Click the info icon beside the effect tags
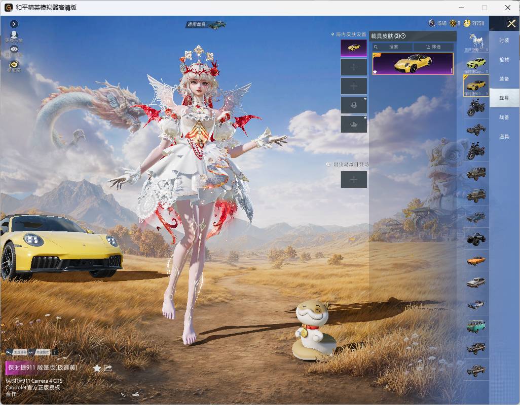The width and height of the screenshot is (520, 405). point(55,352)
